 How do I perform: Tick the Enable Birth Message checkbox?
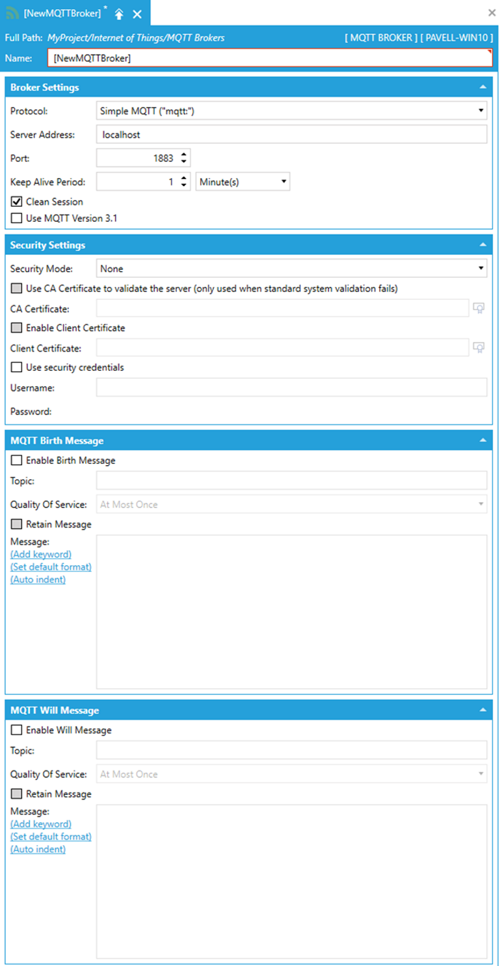[17, 461]
